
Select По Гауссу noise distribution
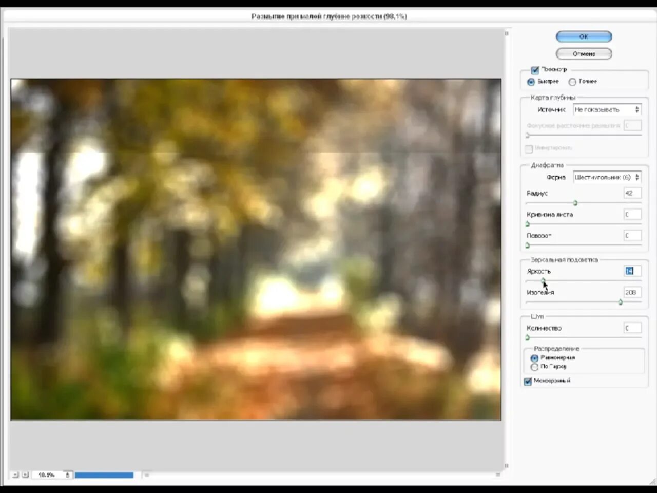[x=534, y=367]
